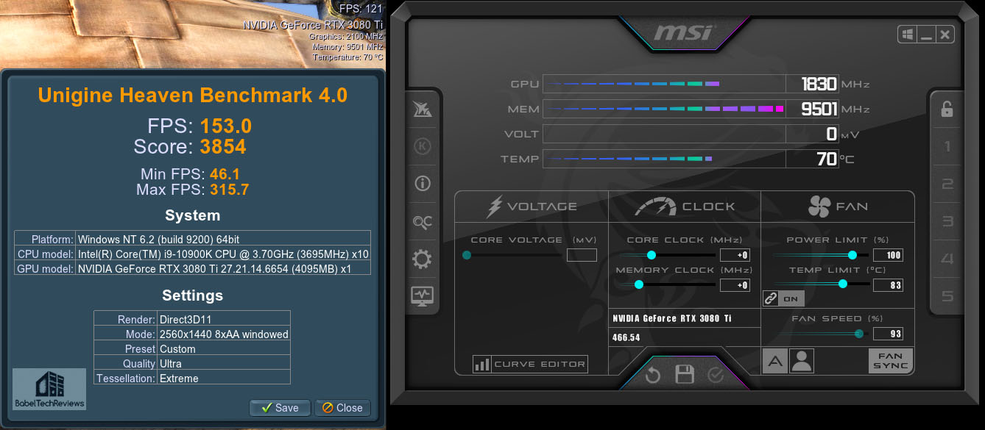Click the Unigine Heaven Benchmark 4.0 title
The image size is (985, 430).
193,95
